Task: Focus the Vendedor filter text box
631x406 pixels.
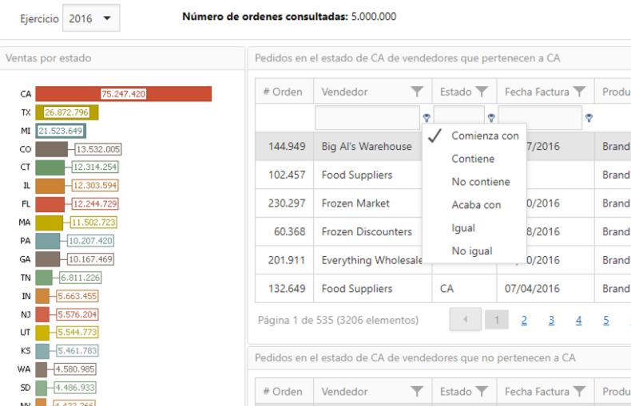Action: (367, 117)
